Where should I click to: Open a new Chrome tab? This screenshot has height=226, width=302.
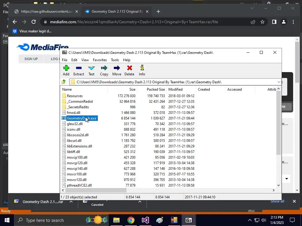[158, 11]
